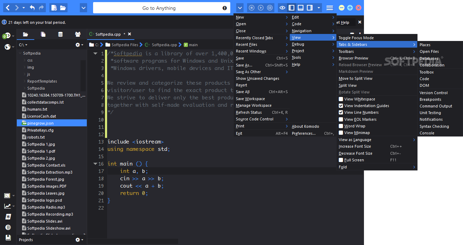Uncheck View Line Numbers

pos(341,112)
